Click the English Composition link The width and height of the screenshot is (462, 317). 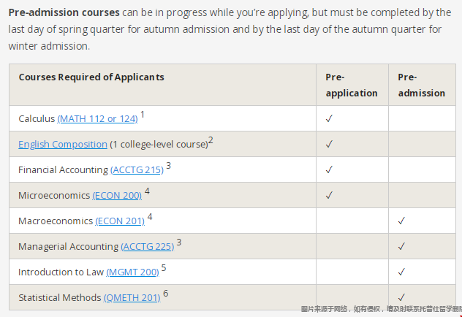[63, 144]
